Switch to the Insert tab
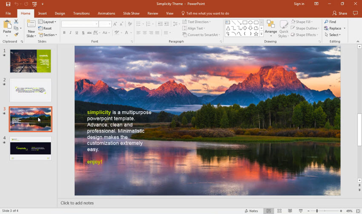The width and height of the screenshot is (362, 214). pos(42,13)
